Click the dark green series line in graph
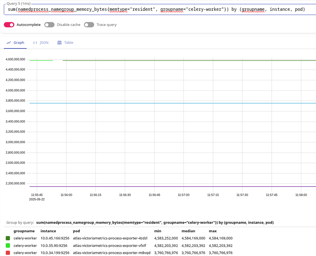 [189, 60]
